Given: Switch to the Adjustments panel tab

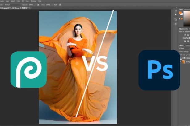Looking at the screenshot, I should 183,29.
